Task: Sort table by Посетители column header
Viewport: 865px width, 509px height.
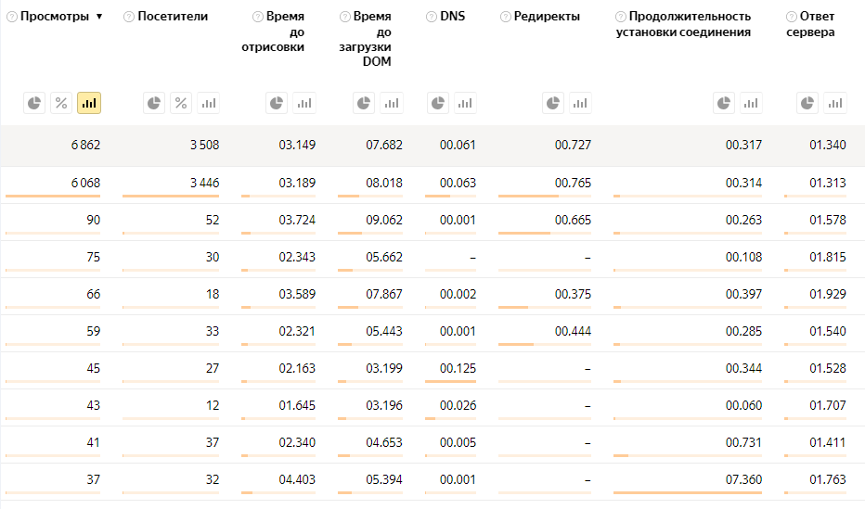Action: click(173, 17)
